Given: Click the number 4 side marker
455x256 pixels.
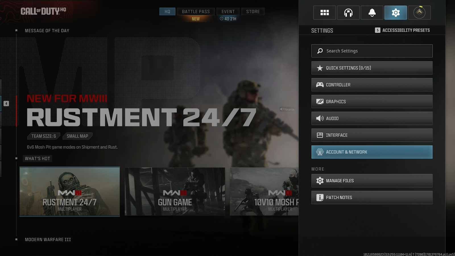Looking at the screenshot, I should [x=6, y=104].
